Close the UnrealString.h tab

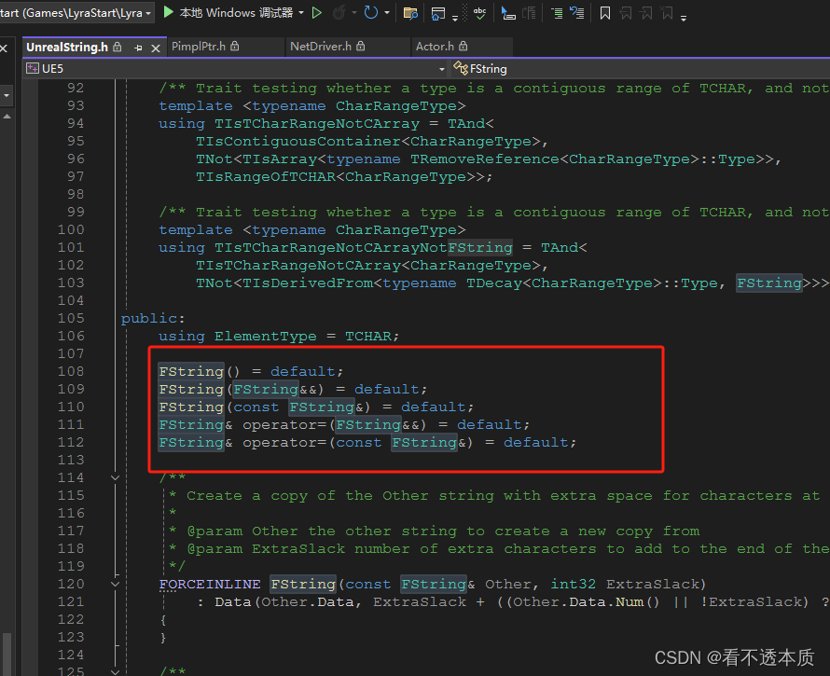(156, 48)
